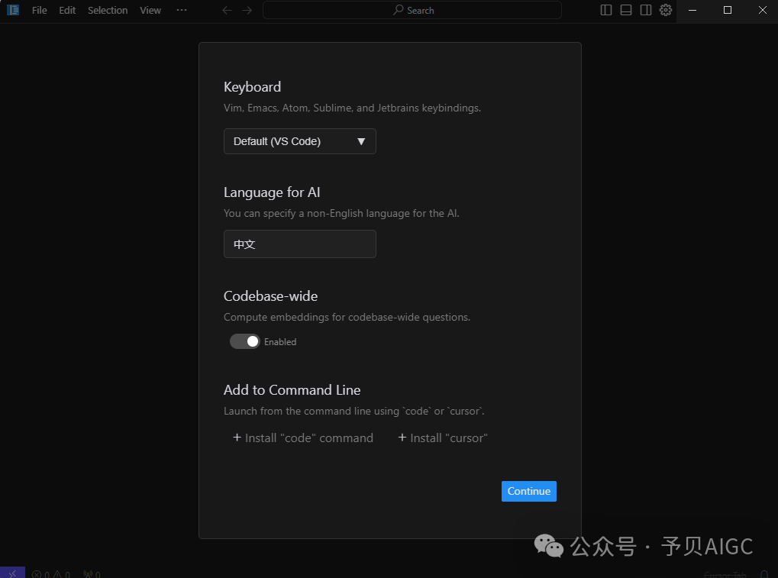The width and height of the screenshot is (778, 578).
Task: Maximize the Cursor window
Action: (728, 10)
